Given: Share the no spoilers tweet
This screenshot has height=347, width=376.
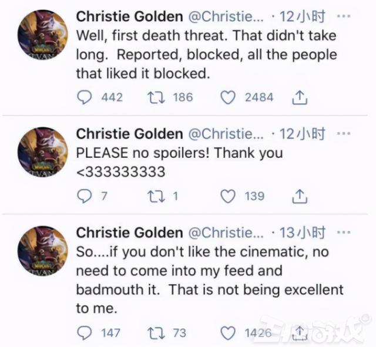Looking at the screenshot, I should pyautogui.click(x=300, y=196).
